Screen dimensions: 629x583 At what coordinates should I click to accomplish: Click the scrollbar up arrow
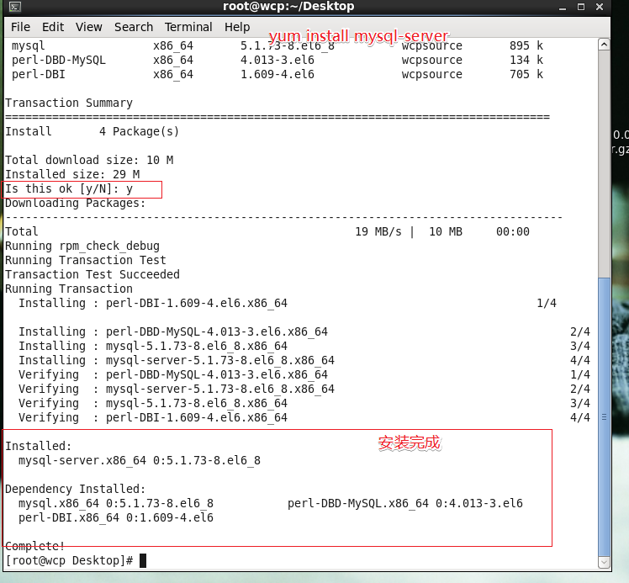[604, 44]
